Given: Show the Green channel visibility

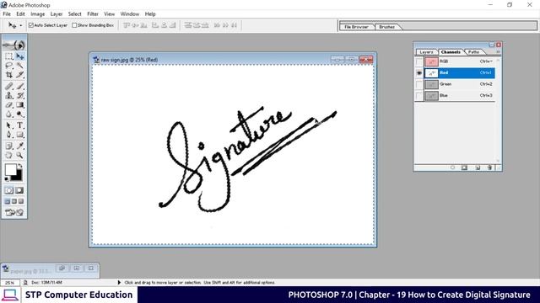Looking at the screenshot, I should click(418, 84).
